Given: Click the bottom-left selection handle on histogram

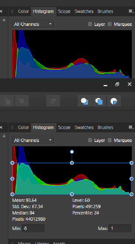Looking at the screenshot, I should pyautogui.click(x=12, y=194).
